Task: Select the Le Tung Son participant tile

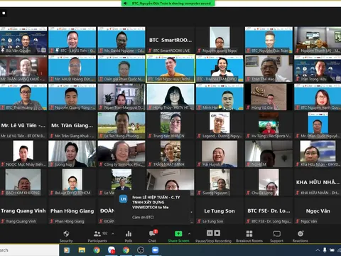Action: click(220, 210)
